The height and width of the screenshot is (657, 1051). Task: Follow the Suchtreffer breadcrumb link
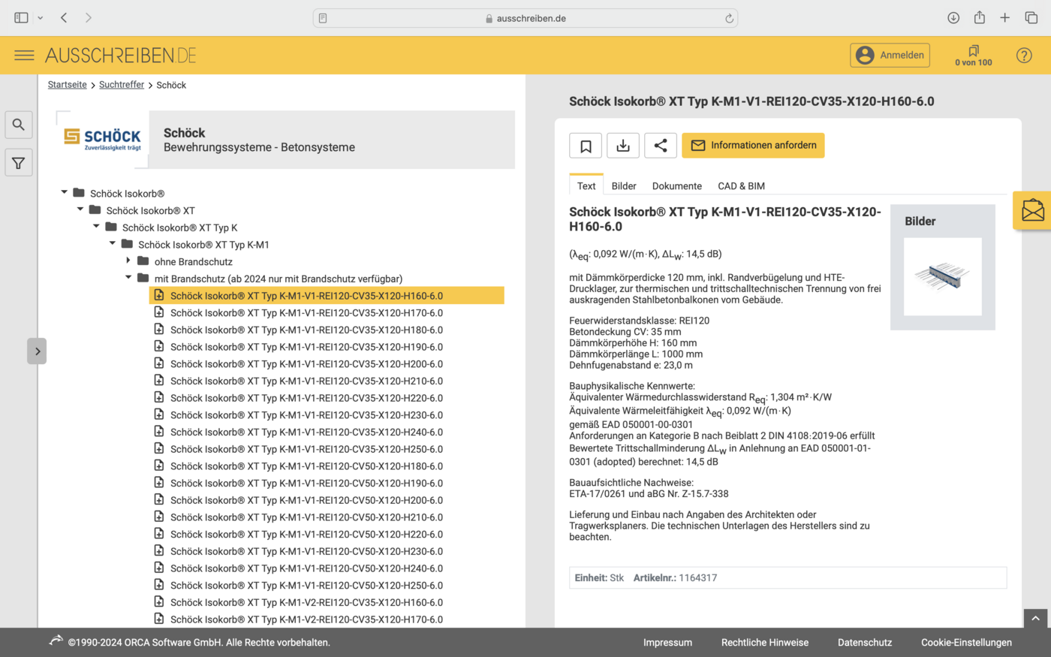[122, 85]
